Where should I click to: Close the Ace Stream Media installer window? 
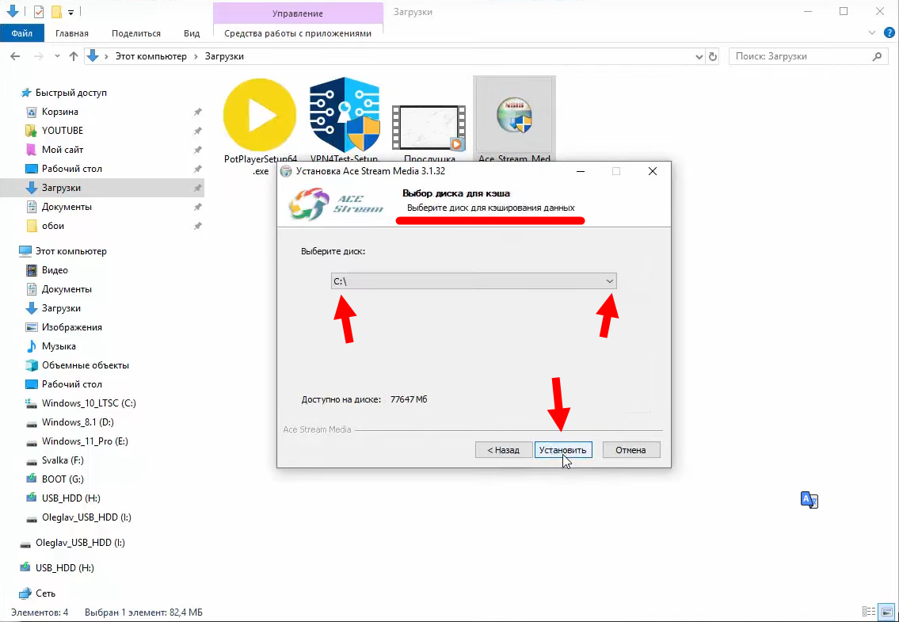[652, 171]
